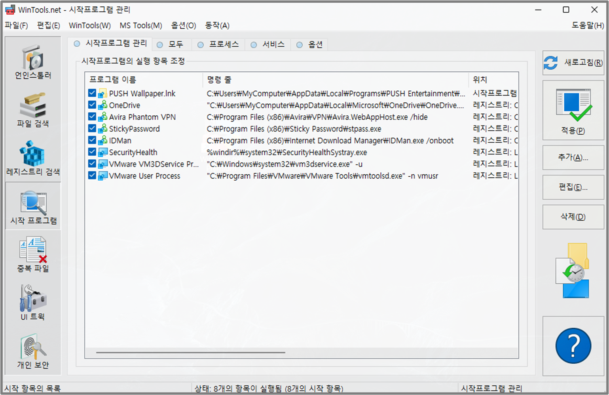Image resolution: width=609 pixels, height=395 pixels.
Task: Select the vm3dservice.exe command line text
Action: [x=285, y=164]
